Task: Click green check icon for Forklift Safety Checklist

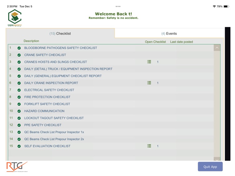Action: pos(19,104)
